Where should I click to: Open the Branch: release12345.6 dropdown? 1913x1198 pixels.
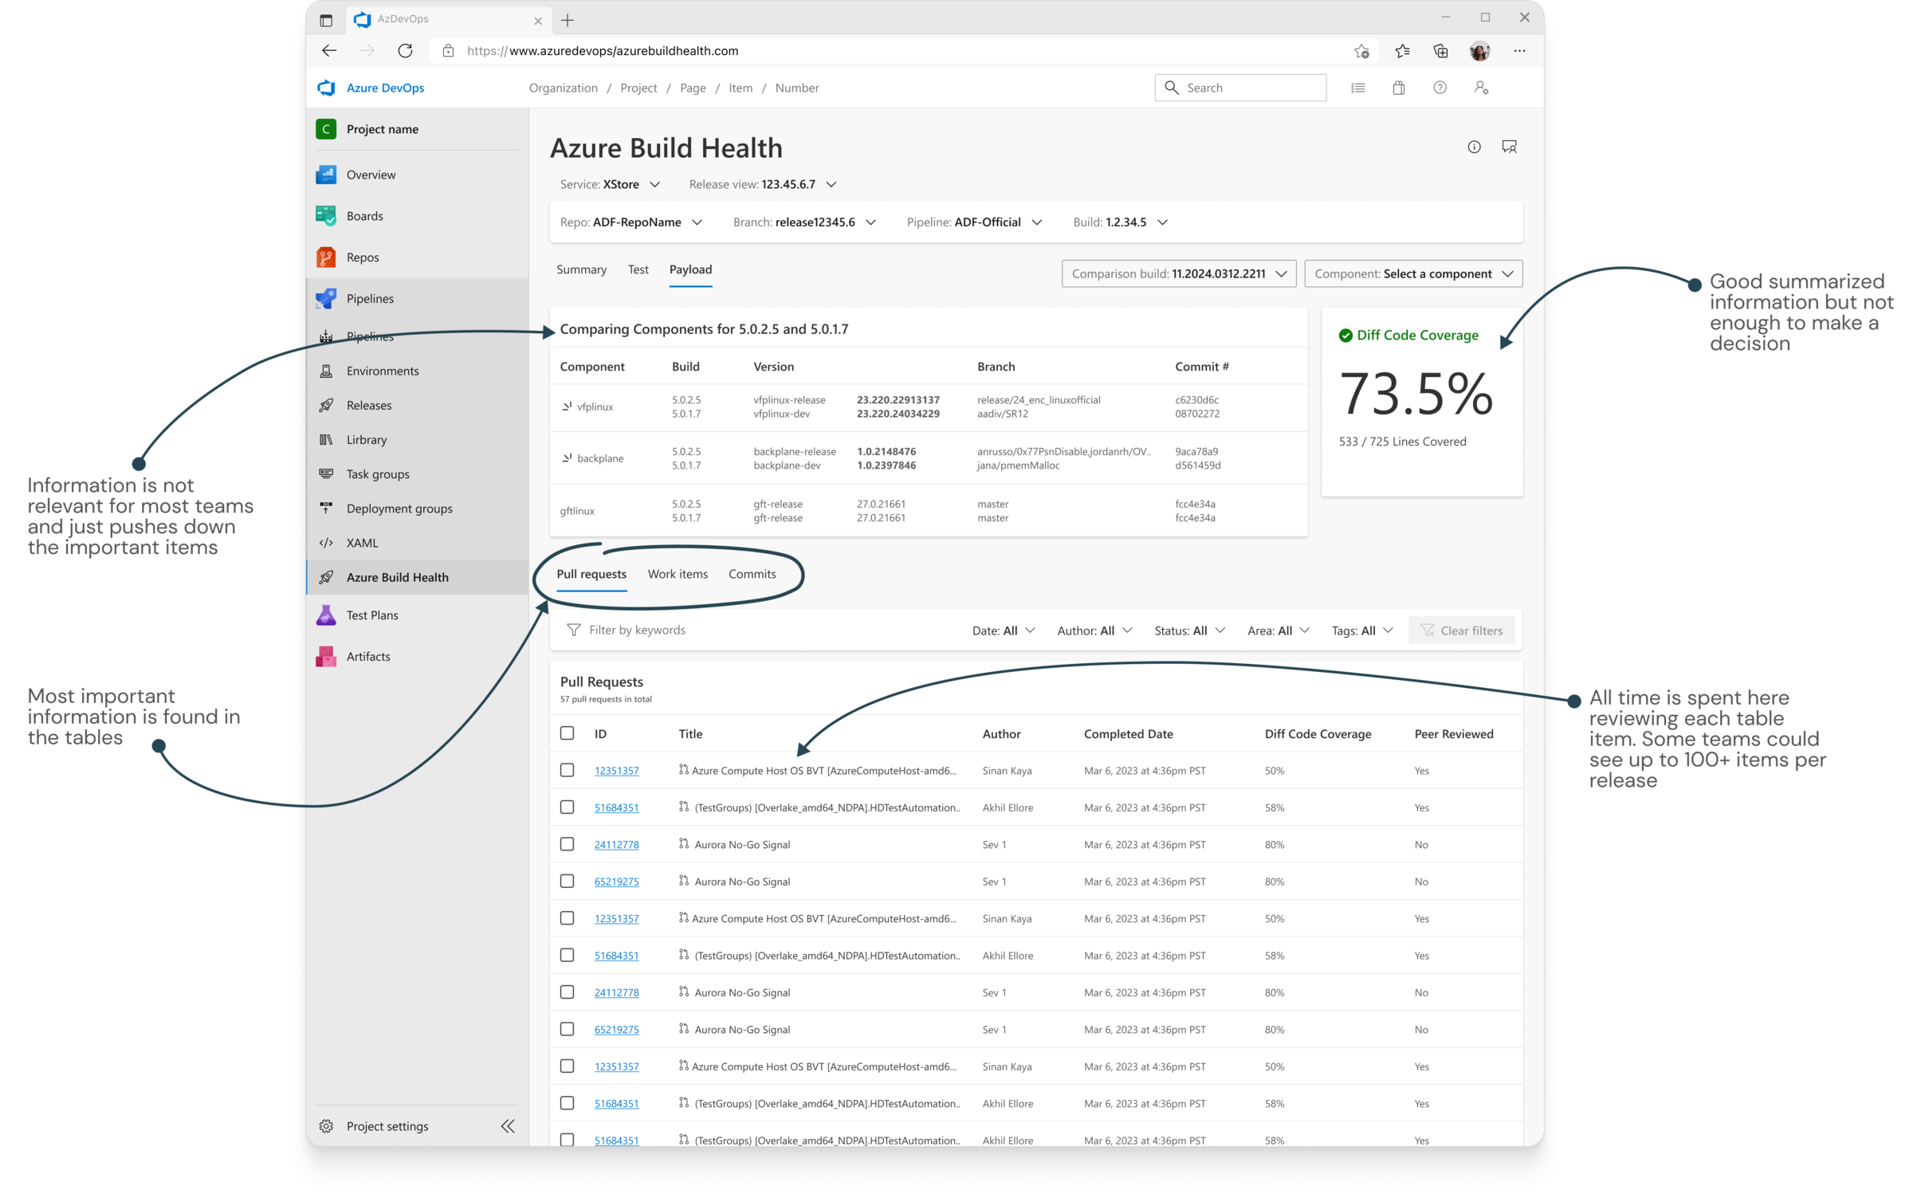click(804, 222)
